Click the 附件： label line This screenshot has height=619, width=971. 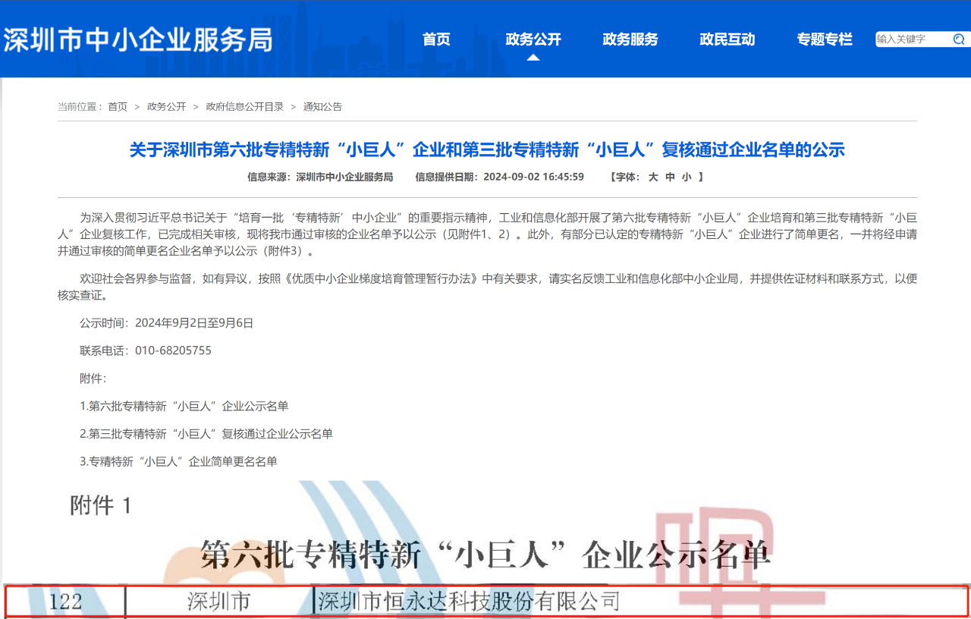coord(93,379)
